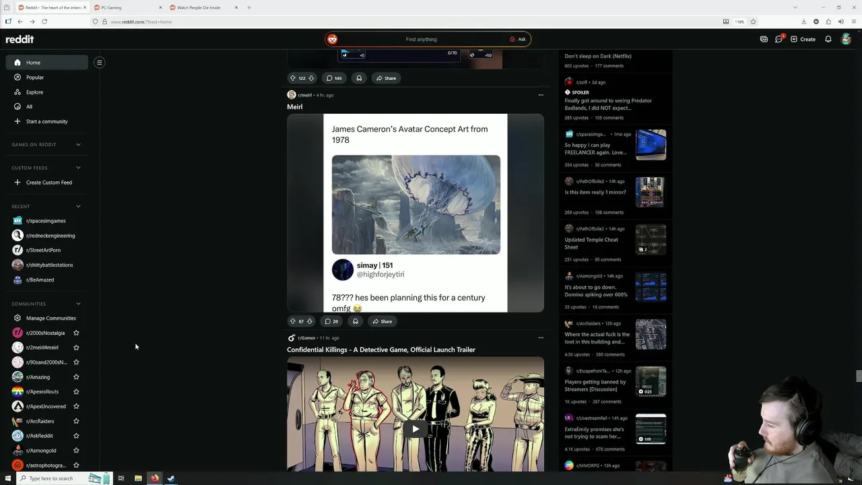Focus the Find anything search field
The height and width of the screenshot is (485, 862).
pyautogui.click(x=422, y=39)
